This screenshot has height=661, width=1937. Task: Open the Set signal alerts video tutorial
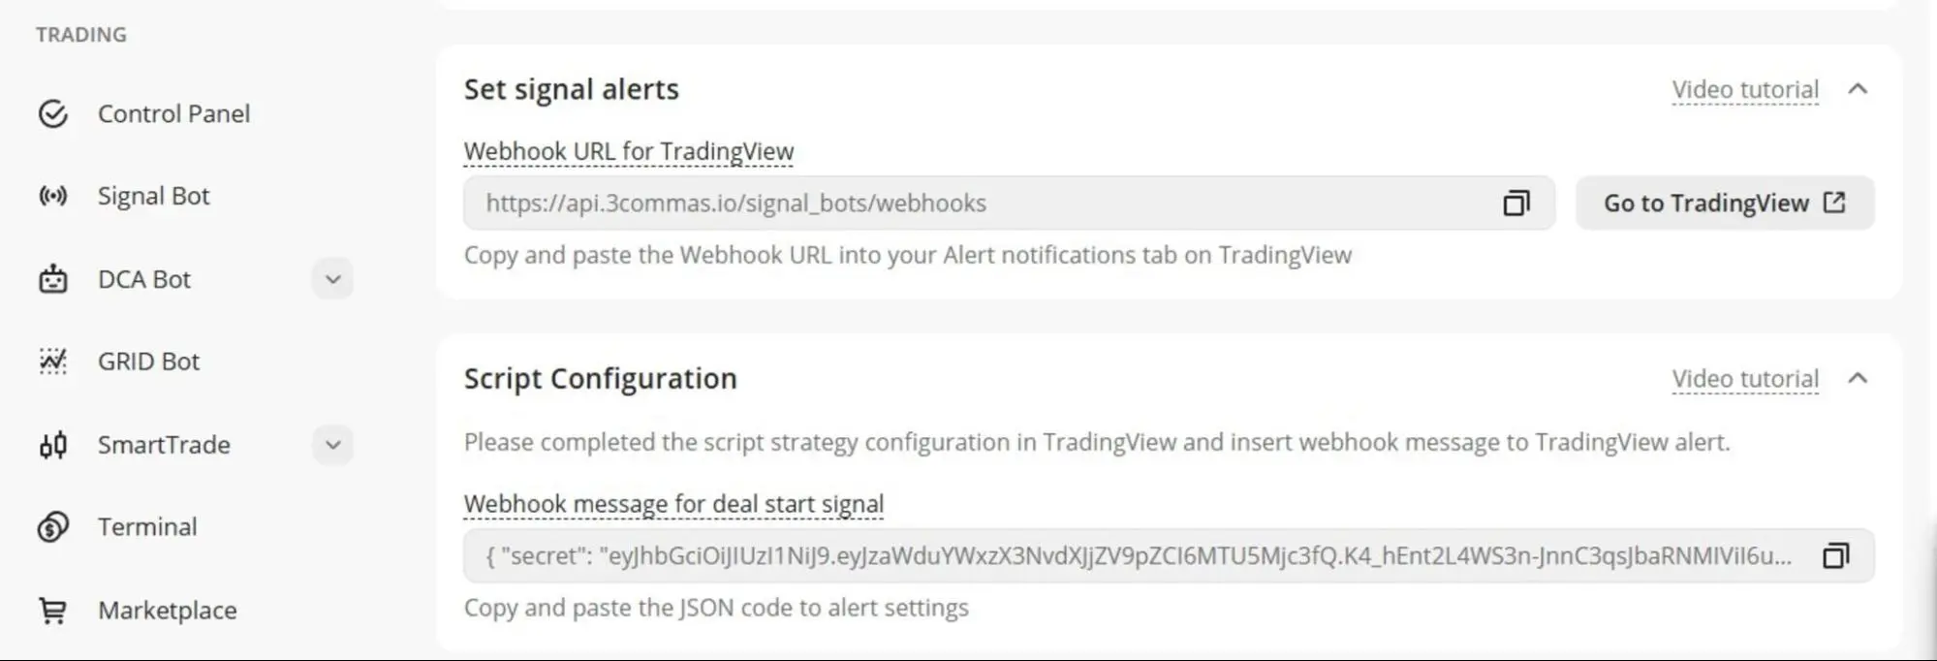tap(1745, 88)
